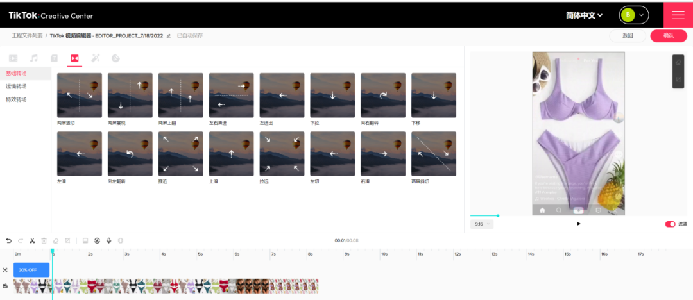Switch to 运镜转场 category
Viewport: 693px width, 300px height.
tap(17, 86)
